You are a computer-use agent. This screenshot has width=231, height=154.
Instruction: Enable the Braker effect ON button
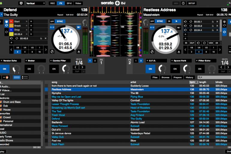(29, 69)
